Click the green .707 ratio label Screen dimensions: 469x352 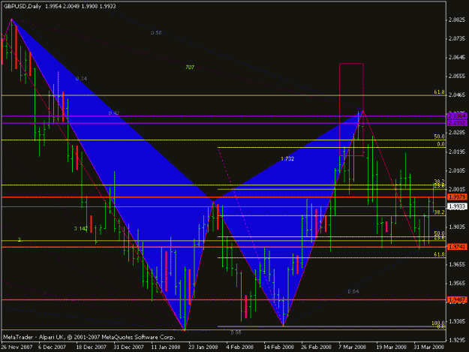tap(190, 68)
